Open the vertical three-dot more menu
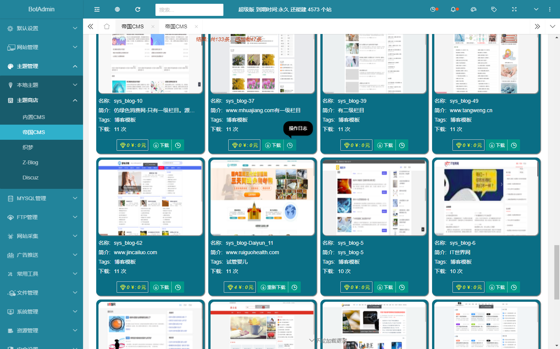 (550, 9)
